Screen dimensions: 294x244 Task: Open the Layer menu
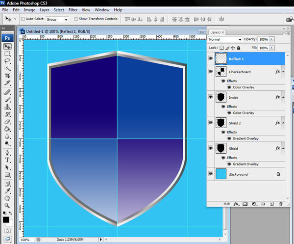coord(44,10)
